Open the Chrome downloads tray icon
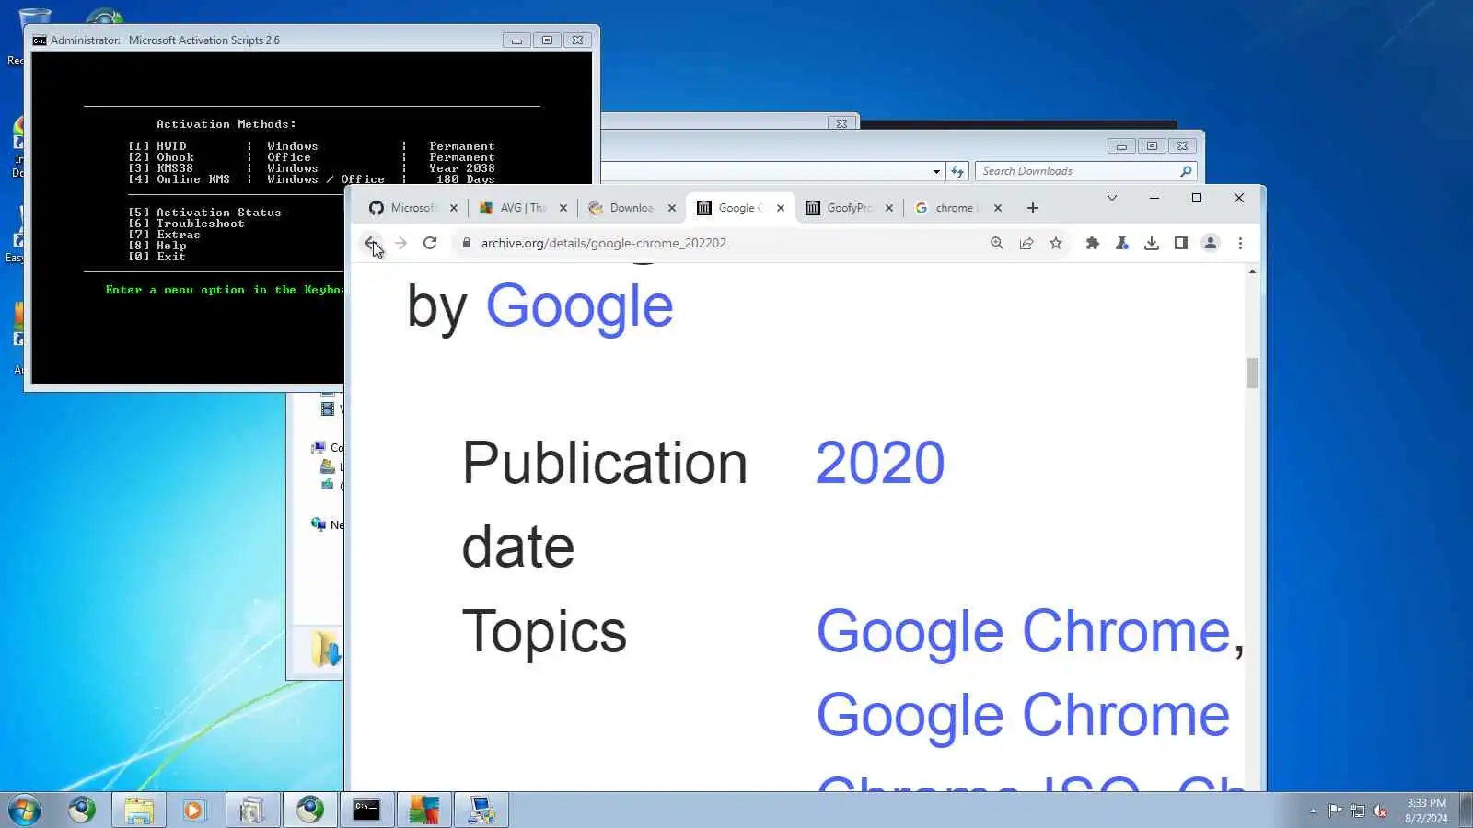 (x=1152, y=243)
